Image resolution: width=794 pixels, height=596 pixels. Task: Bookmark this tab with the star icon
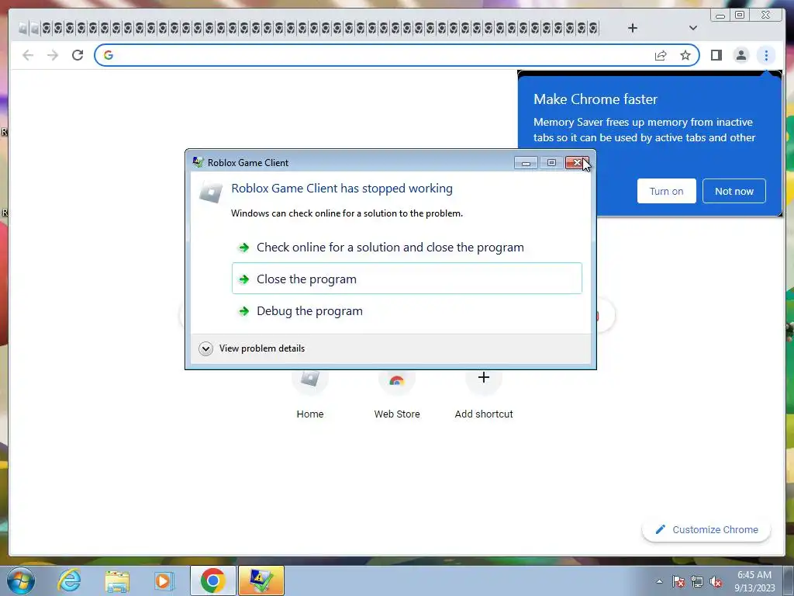(x=685, y=55)
